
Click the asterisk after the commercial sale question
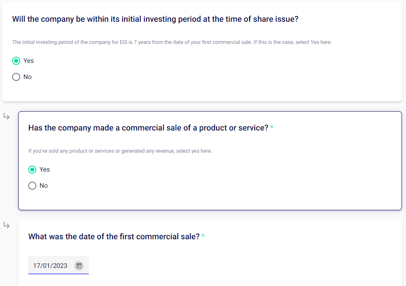coord(272,128)
